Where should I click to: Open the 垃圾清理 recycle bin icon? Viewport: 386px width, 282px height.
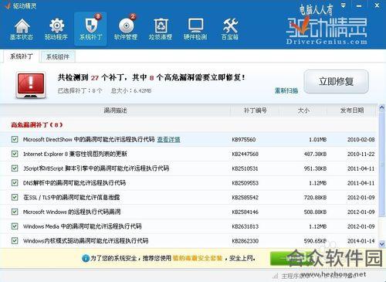point(161,29)
